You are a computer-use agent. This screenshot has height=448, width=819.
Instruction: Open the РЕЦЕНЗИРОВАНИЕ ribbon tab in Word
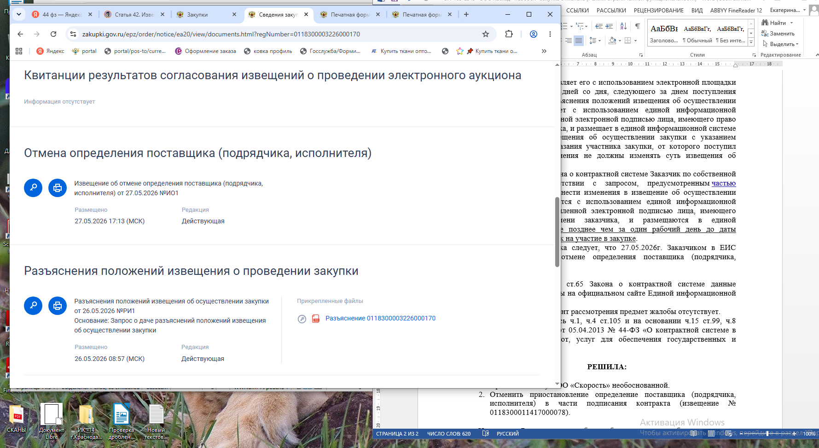click(659, 10)
